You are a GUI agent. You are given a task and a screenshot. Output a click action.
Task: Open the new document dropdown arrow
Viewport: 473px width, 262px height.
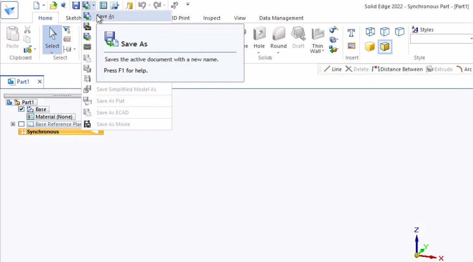point(44,5)
